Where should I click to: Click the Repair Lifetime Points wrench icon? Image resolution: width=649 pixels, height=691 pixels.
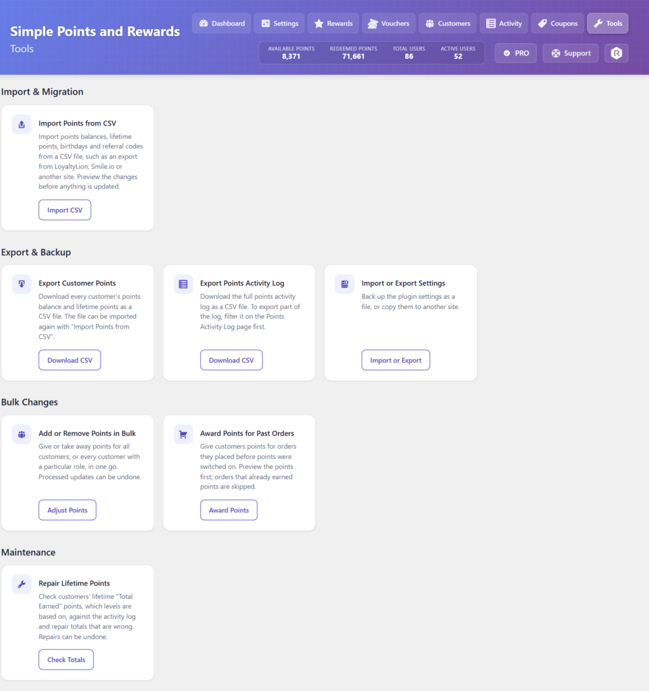click(x=22, y=584)
